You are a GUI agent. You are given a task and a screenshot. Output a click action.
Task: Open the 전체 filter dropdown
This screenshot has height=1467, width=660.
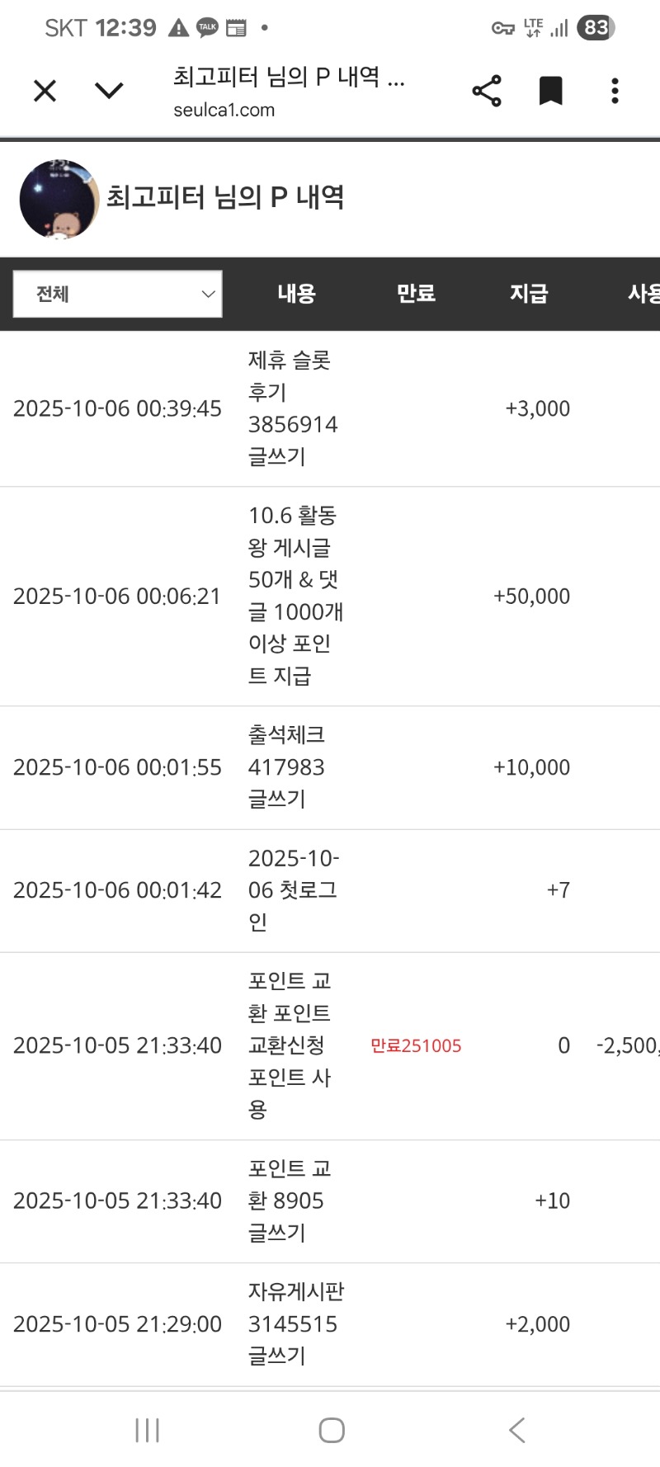pyautogui.click(x=118, y=294)
